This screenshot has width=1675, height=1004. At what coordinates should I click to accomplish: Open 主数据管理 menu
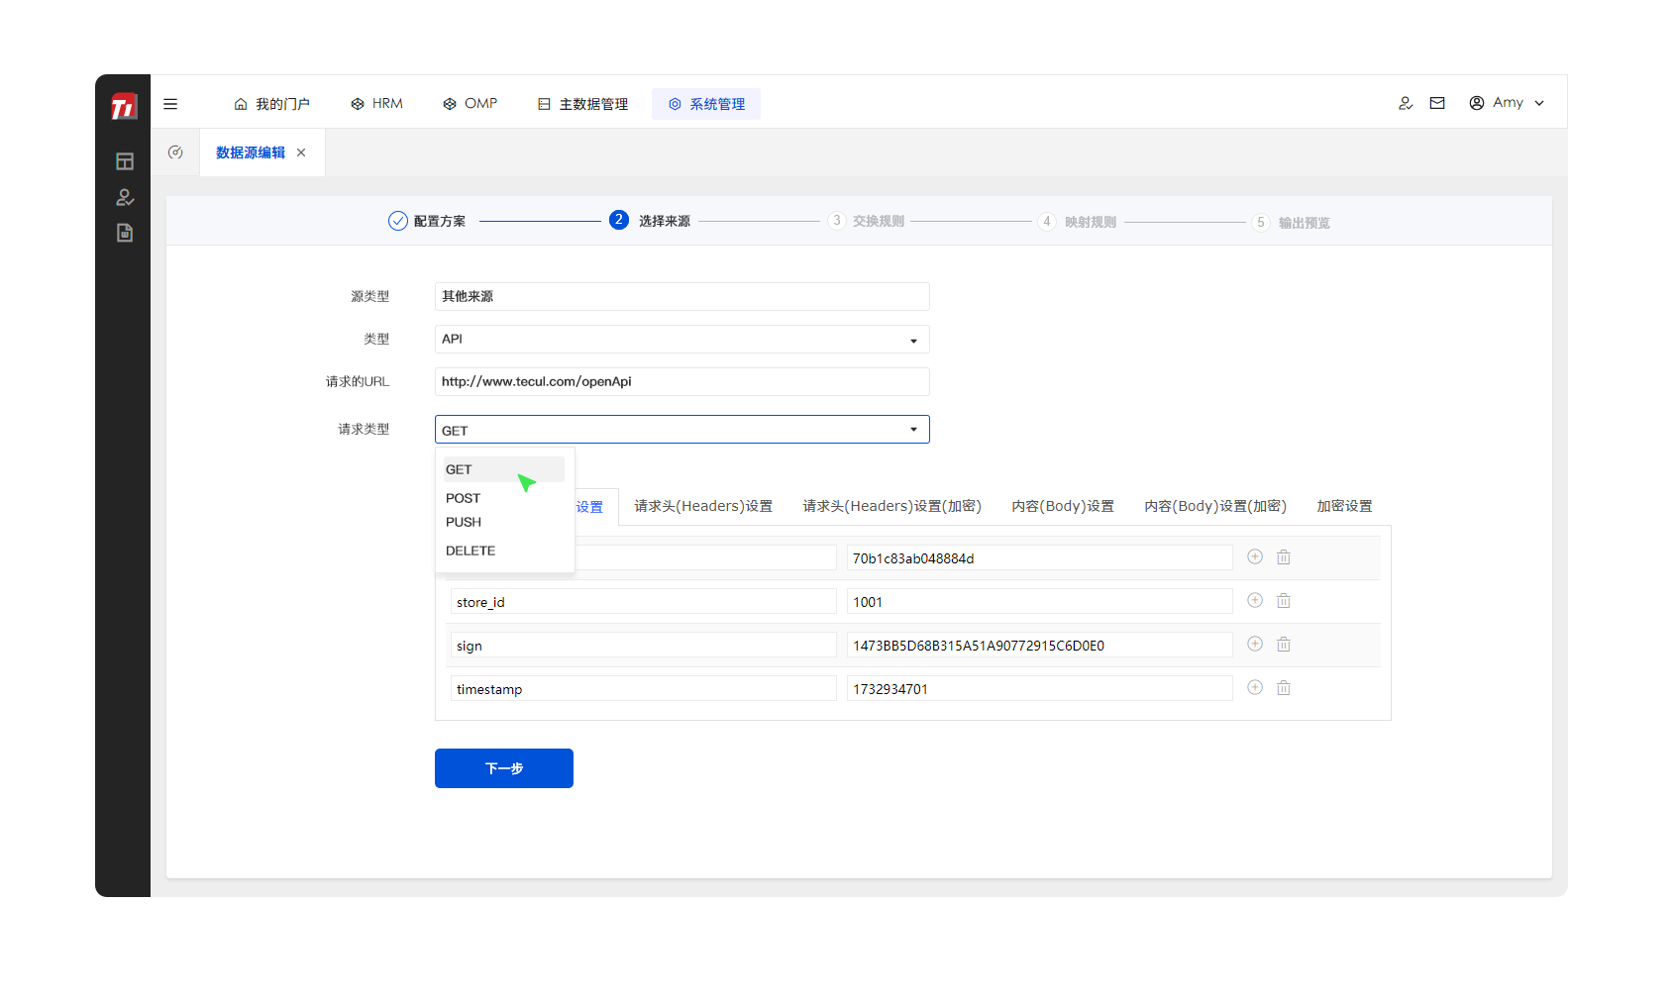coord(583,104)
